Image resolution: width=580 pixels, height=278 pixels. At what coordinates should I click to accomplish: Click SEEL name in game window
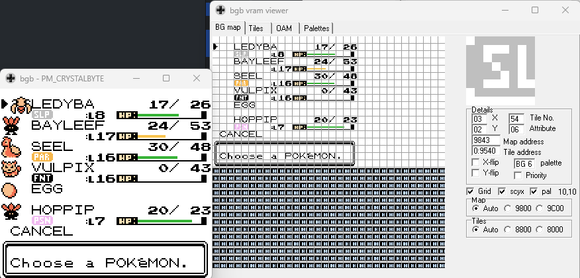(x=52, y=146)
